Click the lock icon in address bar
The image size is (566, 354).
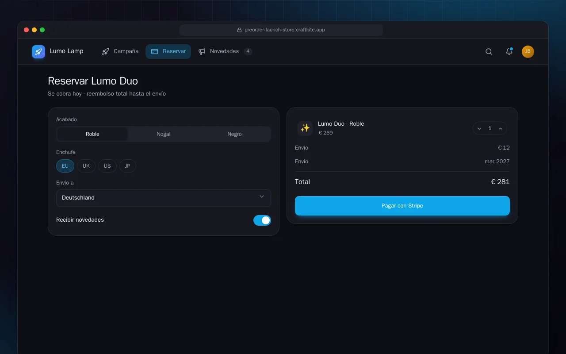pos(239,30)
